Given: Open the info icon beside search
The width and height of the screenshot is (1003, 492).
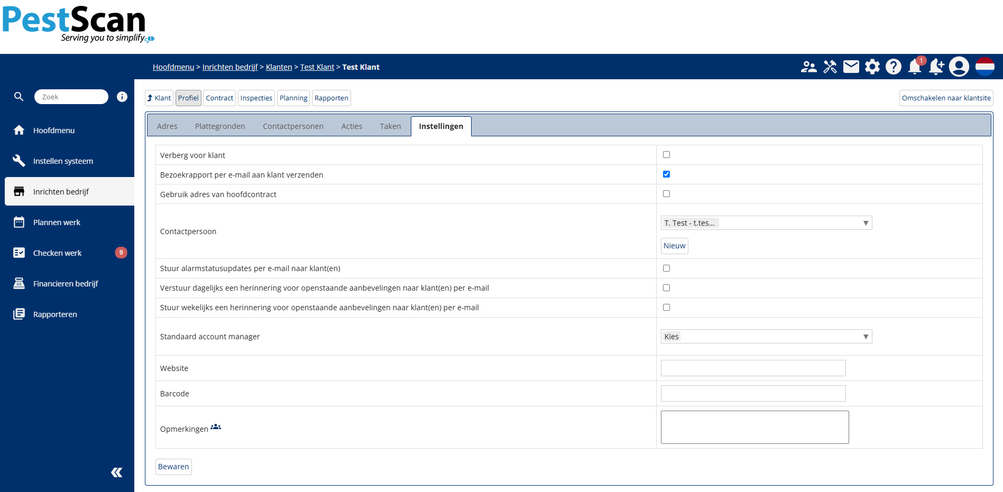Looking at the screenshot, I should [x=122, y=97].
